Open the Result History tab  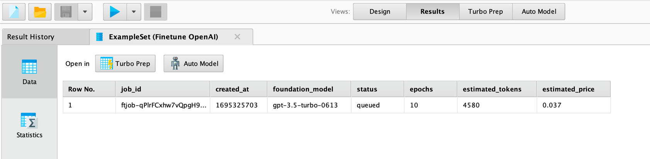tap(31, 37)
